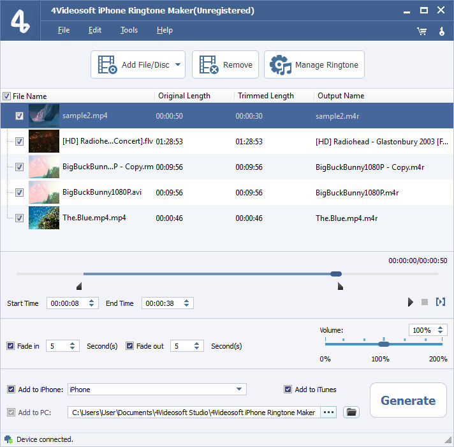This screenshot has height=447, width=454.
Task: Click the BigBuckBunny Copy.rm thumbnail
Action: click(44, 167)
